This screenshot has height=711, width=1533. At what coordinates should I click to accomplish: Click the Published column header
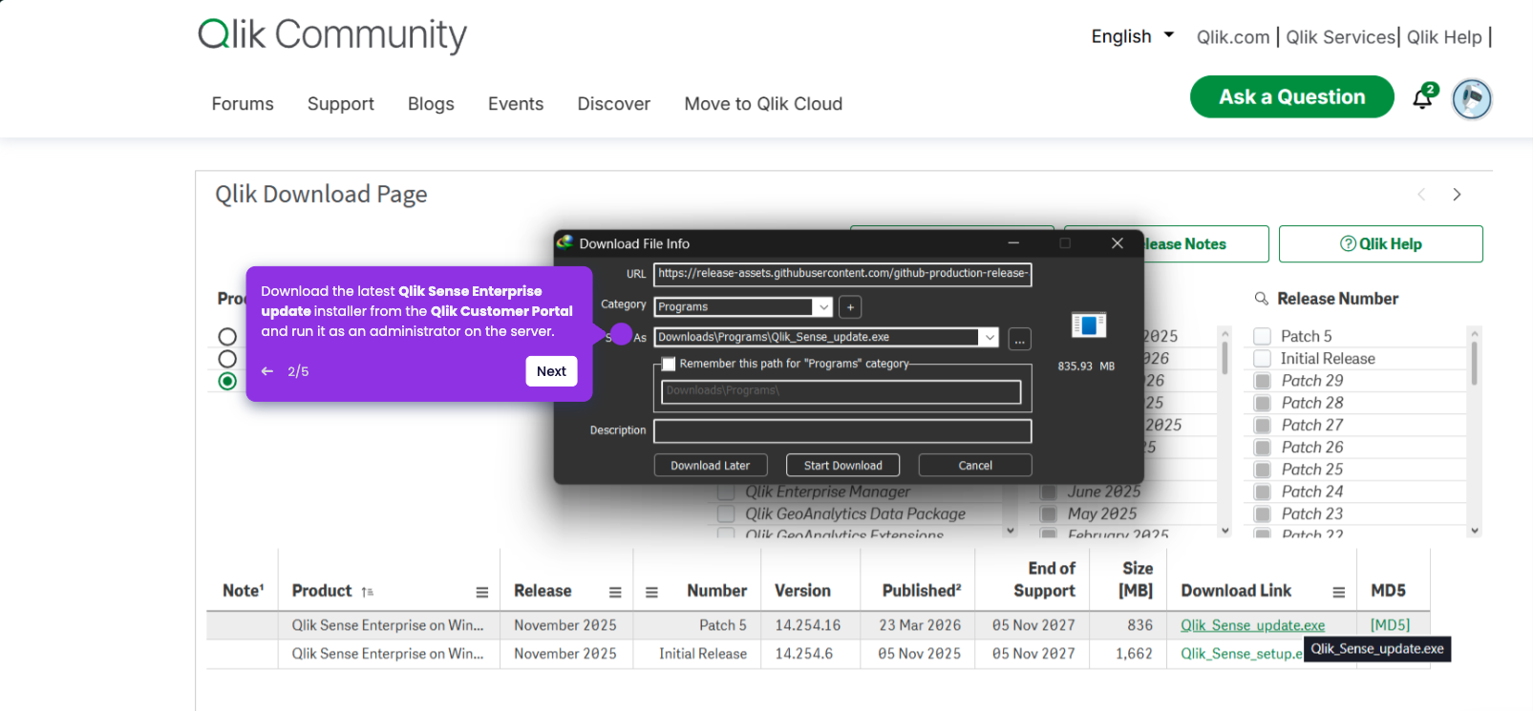(921, 591)
